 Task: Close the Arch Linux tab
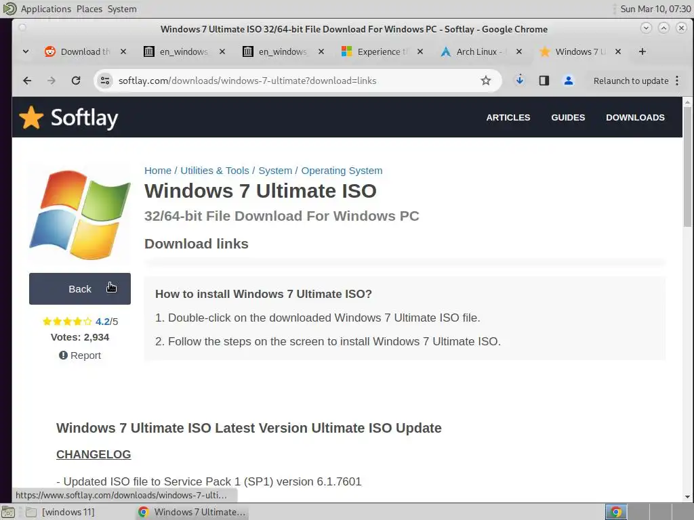coord(519,51)
